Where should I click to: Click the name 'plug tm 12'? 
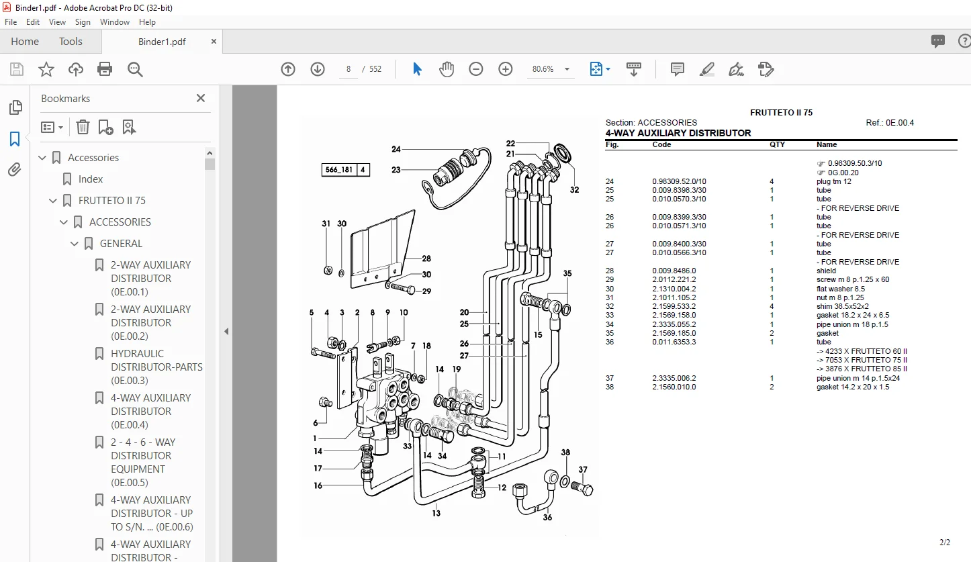834,181
